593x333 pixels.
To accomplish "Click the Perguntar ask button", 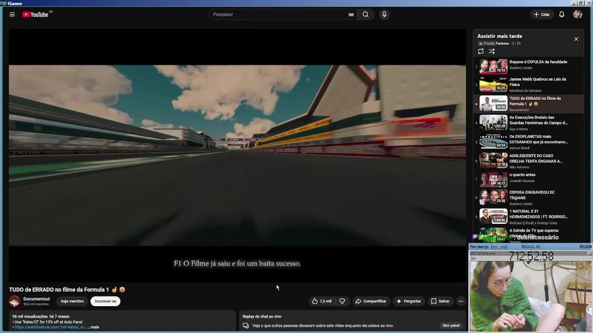I will tap(408, 301).
